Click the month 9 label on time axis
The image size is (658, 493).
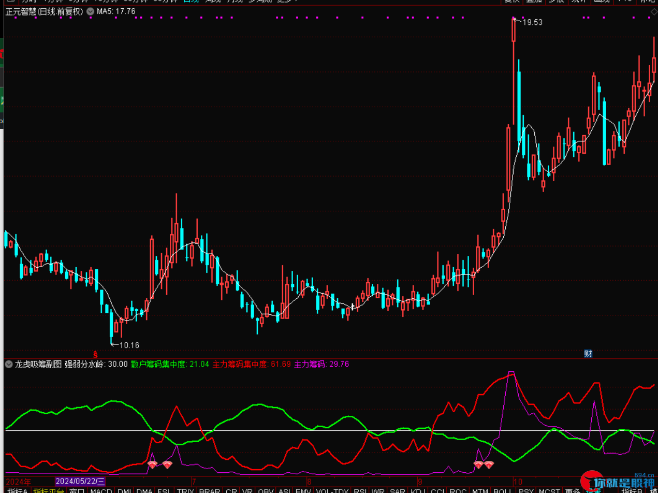[x=420, y=482]
